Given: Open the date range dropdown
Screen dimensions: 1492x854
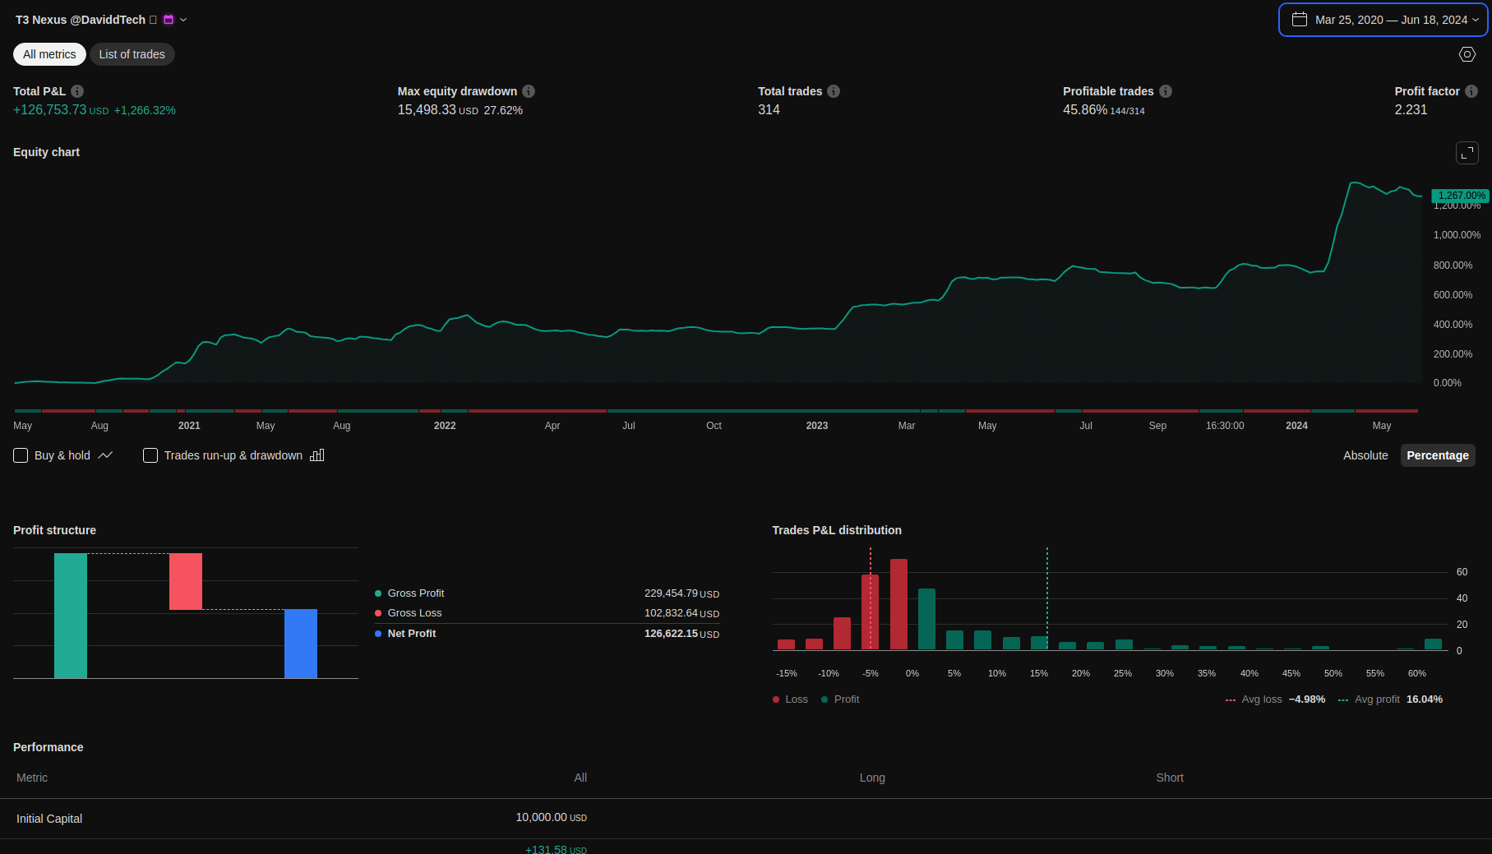Looking at the screenshot, I should [x=1383, y=20].
